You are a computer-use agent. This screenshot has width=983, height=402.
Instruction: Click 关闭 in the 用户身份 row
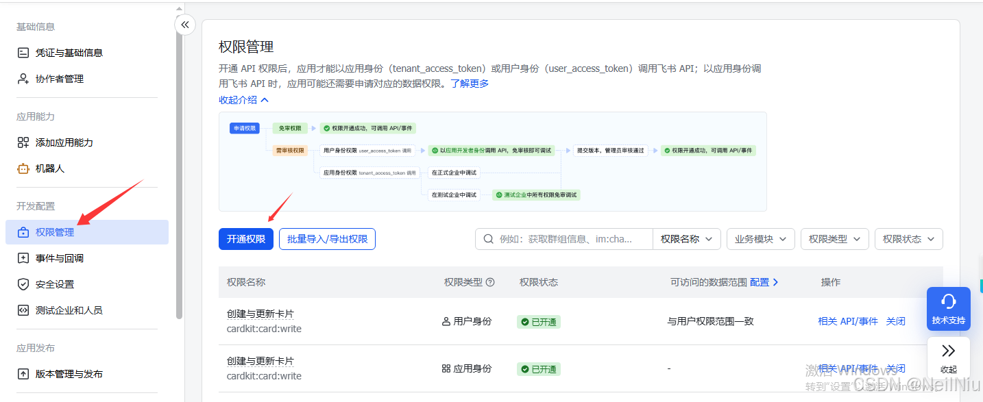(x=896, y=321)
